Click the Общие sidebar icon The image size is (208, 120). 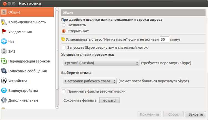[4, 12]
